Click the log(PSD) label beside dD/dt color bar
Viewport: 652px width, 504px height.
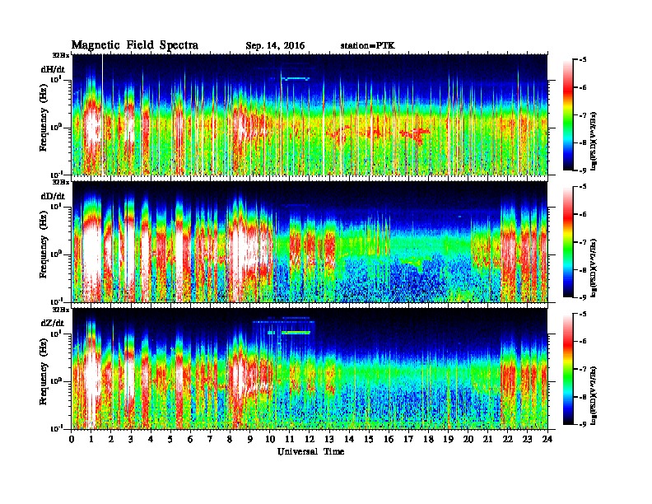coord(594,268)
